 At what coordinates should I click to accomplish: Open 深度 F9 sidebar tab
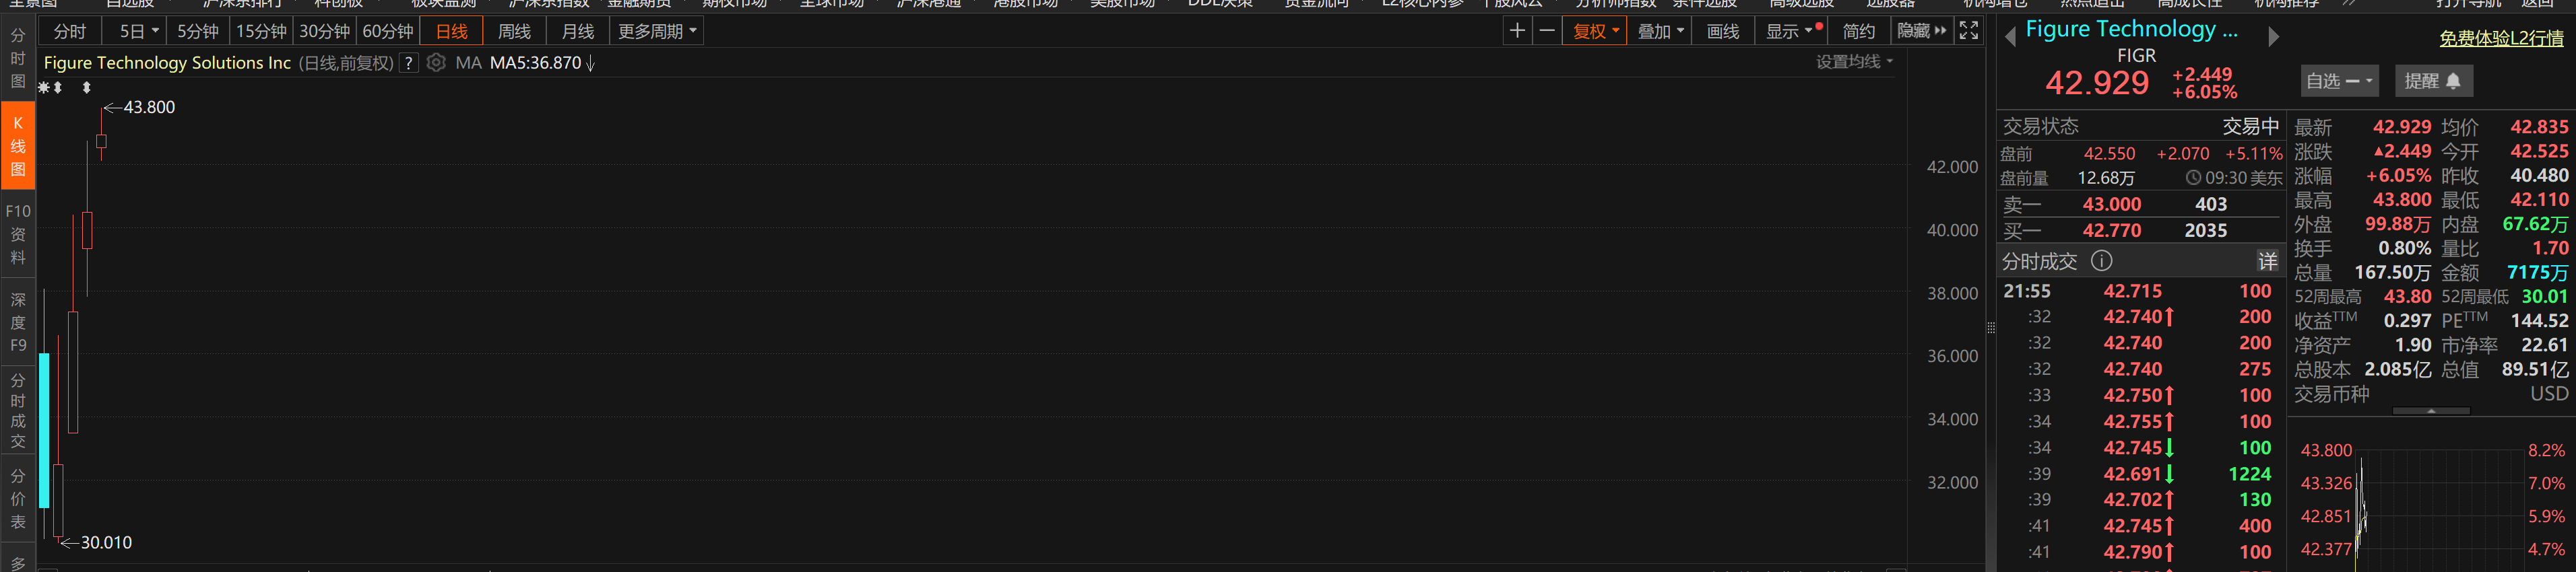(18, 322)
